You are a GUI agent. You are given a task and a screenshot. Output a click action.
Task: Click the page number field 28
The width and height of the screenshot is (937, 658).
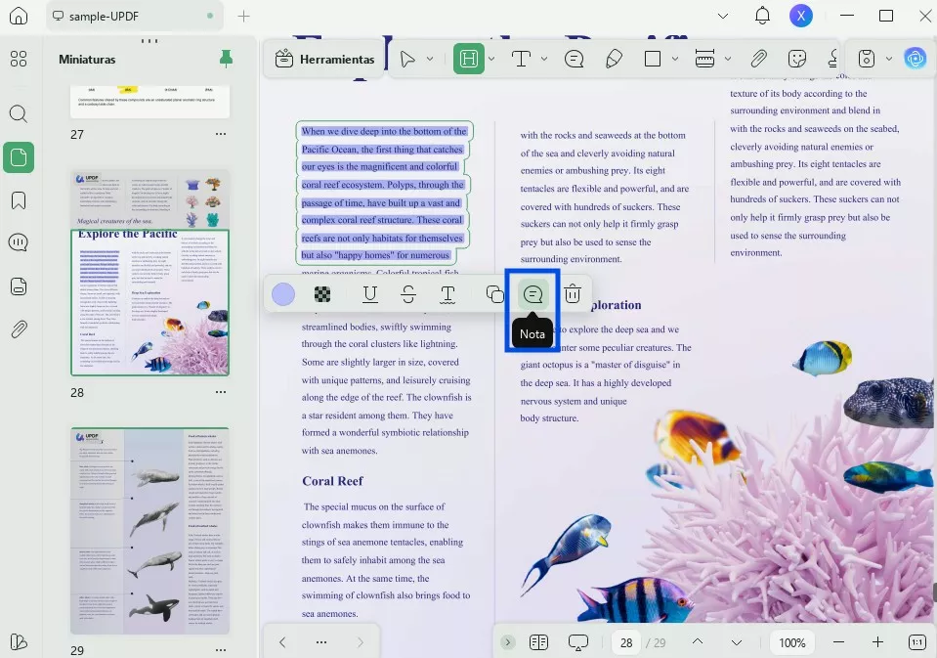[x=625, y=642]
